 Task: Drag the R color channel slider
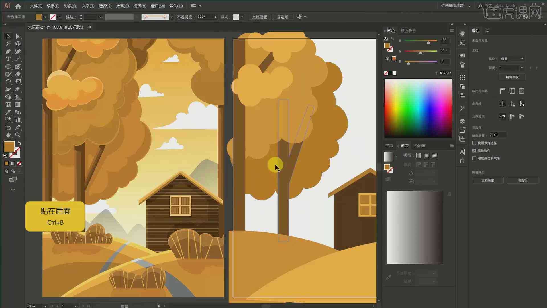(x=428, y=41)
